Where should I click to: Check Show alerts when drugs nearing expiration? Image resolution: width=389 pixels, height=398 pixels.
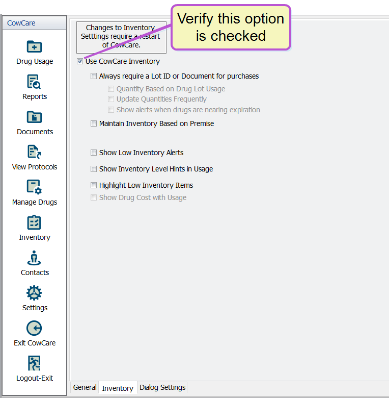111,110
